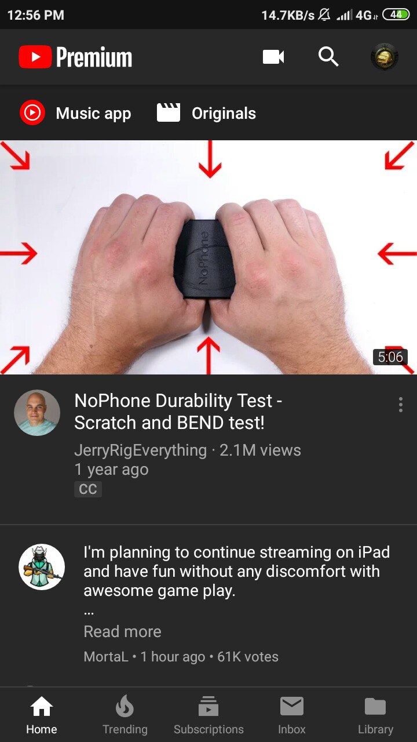Tap the CC closed captions badge
The image size is (417, 742).
(x=88, y=489)
